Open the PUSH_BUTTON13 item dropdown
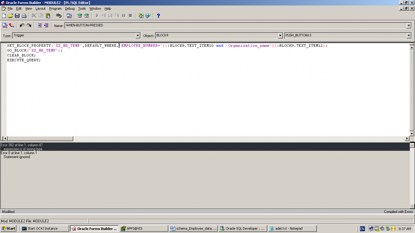The image size is (415, 233). [x=409, y=36]
